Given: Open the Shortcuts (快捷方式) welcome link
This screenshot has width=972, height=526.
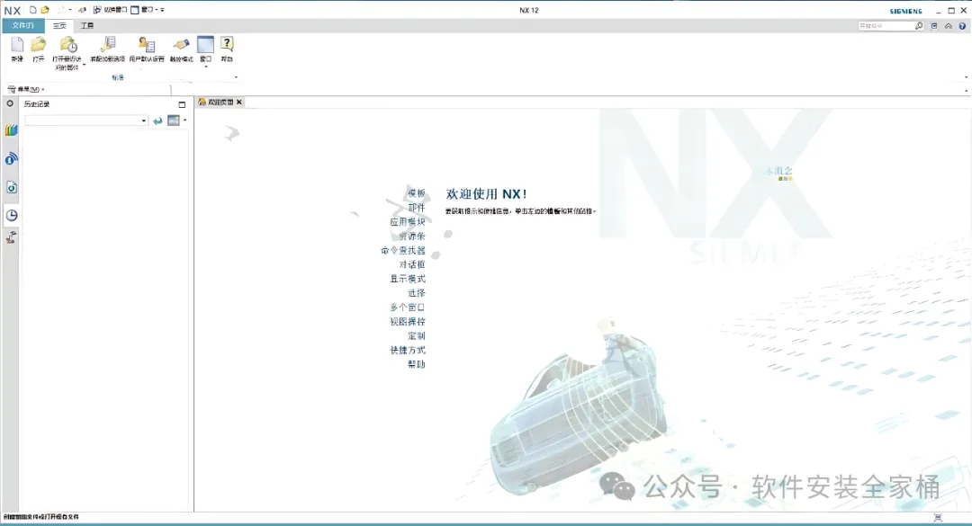Looking at the screenshot, I should tap(408, 350).
